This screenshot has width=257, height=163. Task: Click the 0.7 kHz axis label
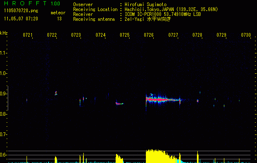click(2, 134)
